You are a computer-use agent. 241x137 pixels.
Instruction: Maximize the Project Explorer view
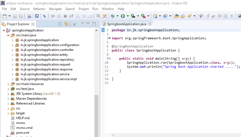pos(94,24)
